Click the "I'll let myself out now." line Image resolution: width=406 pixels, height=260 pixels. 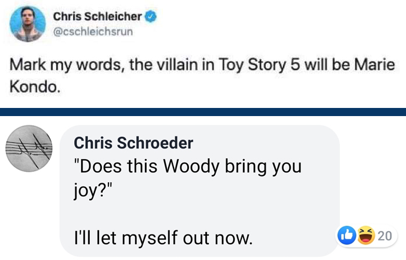click(x=163, y=237)
